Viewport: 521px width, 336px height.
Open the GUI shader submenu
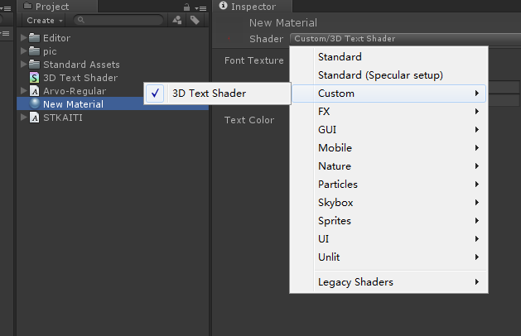388,129
